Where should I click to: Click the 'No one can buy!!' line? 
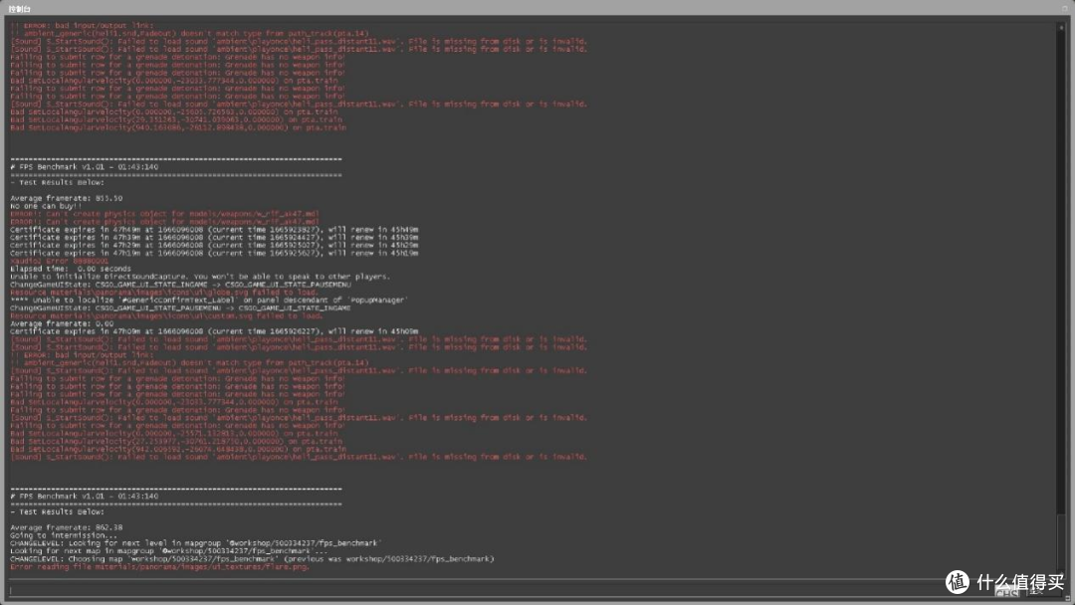point(45,206)
